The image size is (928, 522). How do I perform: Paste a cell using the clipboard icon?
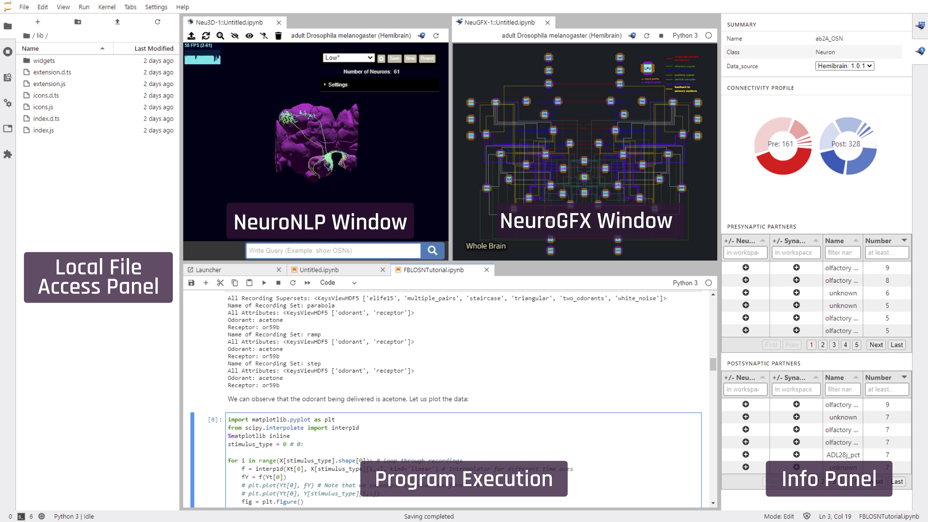(x=249, y=283)
